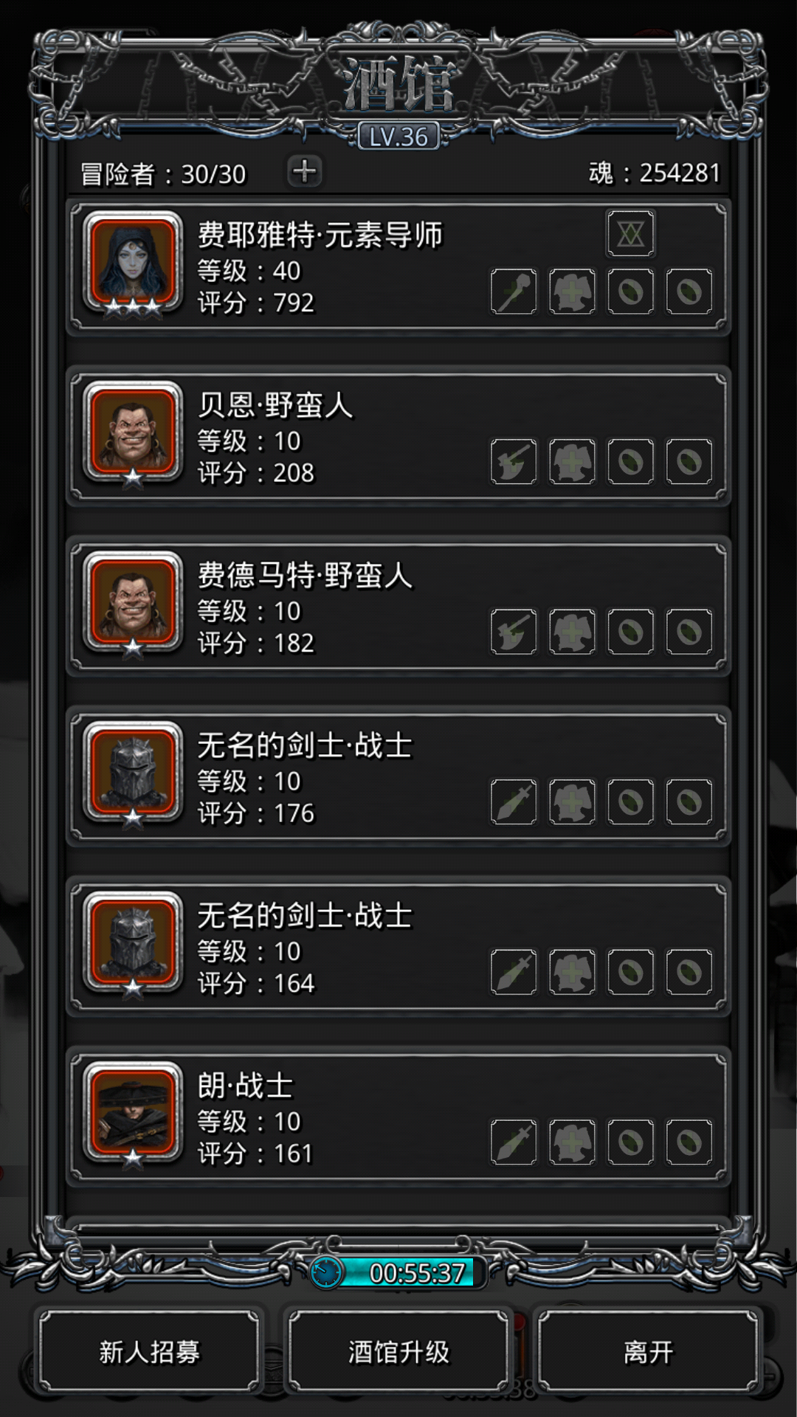Viewport: 797px width, 1417px height.
Task: Click the 新人招募 button
Action: (150, 1352)
